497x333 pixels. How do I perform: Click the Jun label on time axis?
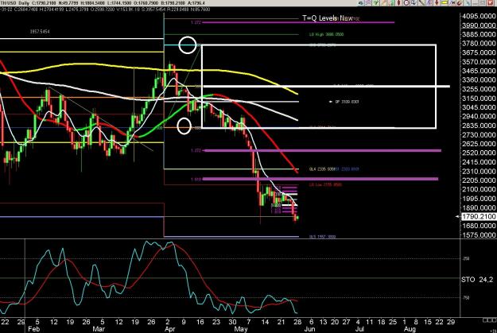(x=309, y=329)
